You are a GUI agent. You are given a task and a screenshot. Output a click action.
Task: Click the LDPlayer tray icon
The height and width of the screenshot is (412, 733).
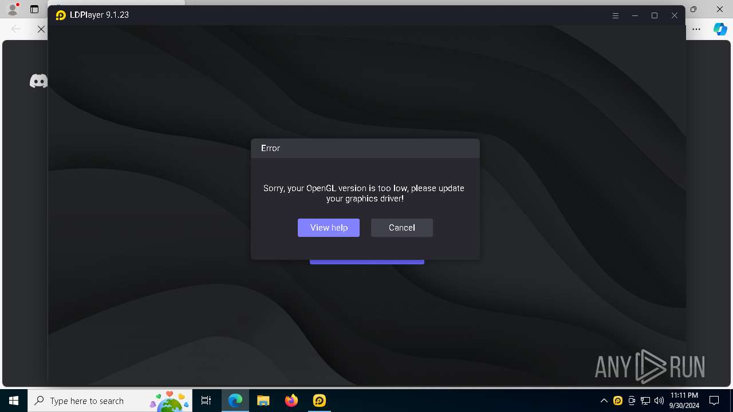click(618, 401)
